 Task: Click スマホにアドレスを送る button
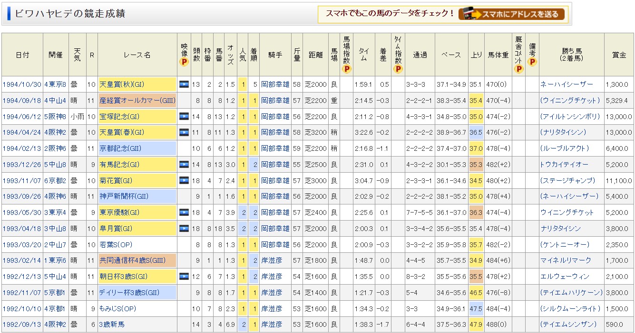pyautogui.click(x=512, y=14)
